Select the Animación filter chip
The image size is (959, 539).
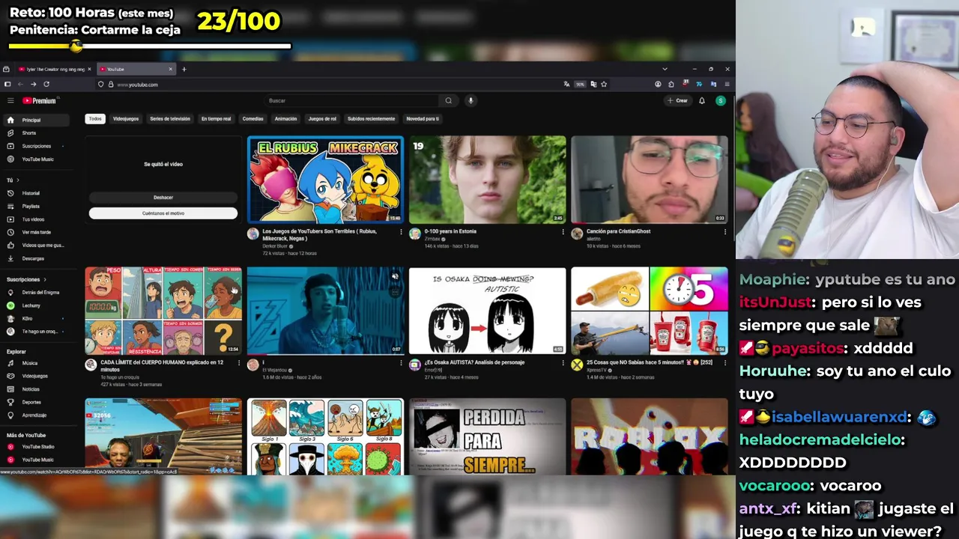[x=285, y=118]
